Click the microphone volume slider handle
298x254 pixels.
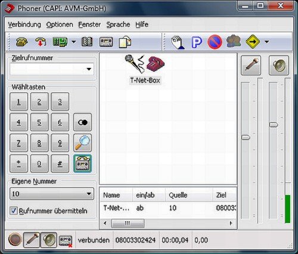coord(246,137)
